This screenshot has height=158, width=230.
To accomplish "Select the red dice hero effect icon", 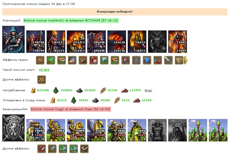I will click(93, 60).
